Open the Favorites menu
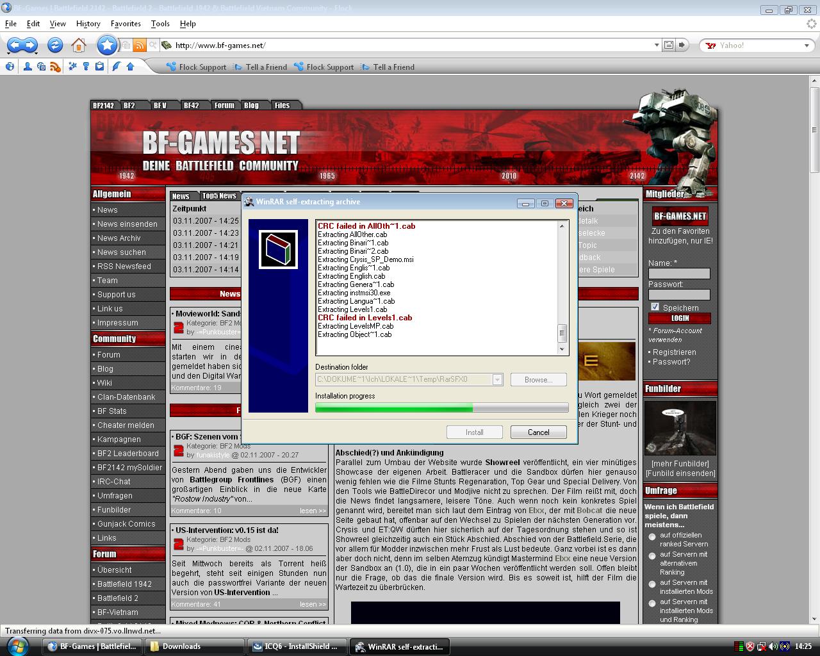Screen dimensions: 820x656 coord(126,24)
